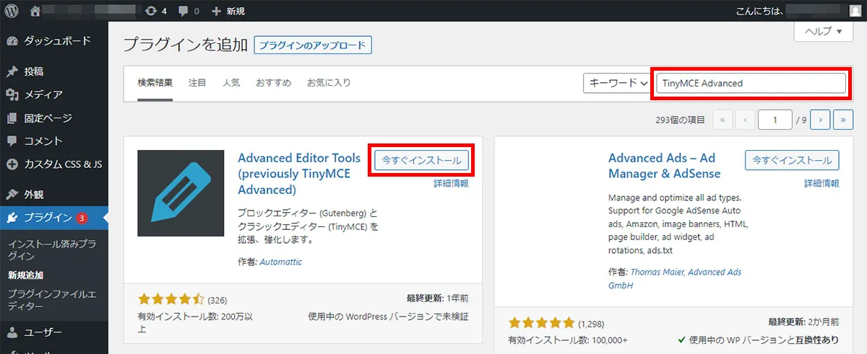Click the 新規 plus item
The height and width of the screenshot is (354, 867).
coord(228,11)
